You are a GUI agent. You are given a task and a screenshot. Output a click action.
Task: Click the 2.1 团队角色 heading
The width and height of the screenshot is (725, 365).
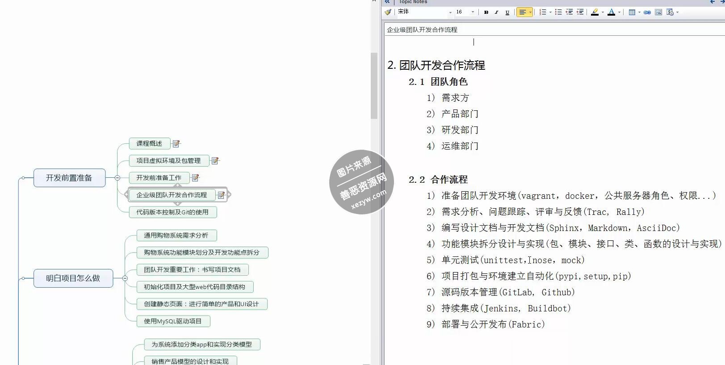(x=438, y=82)
